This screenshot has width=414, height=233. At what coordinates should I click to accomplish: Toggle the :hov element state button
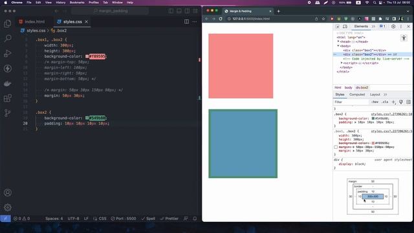click(375, 102)
